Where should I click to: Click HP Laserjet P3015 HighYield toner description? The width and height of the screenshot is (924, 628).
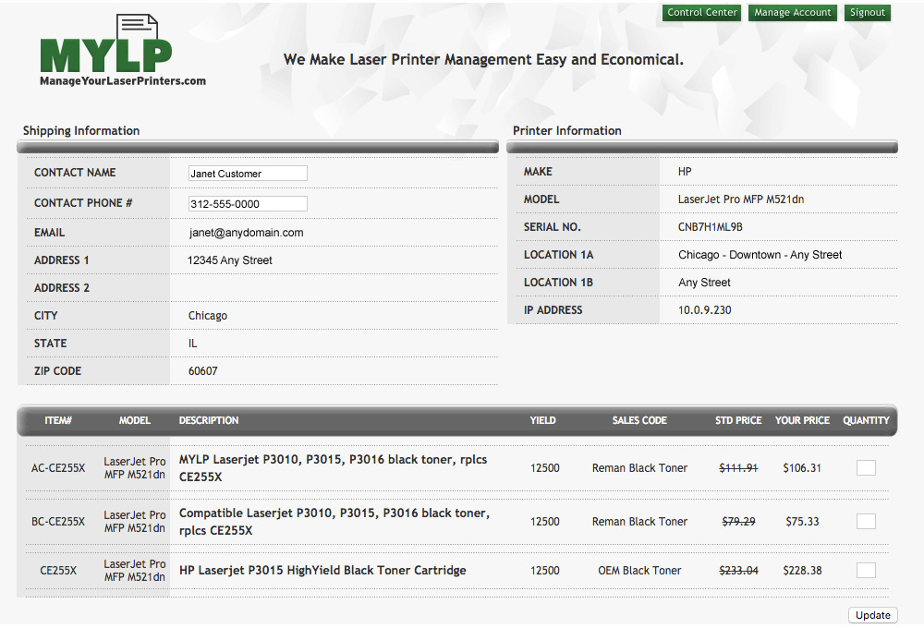click(322, 571)
